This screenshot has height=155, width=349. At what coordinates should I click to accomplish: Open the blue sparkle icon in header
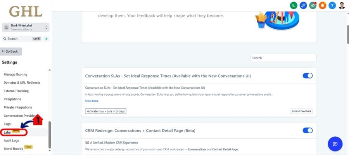(303, 5)
